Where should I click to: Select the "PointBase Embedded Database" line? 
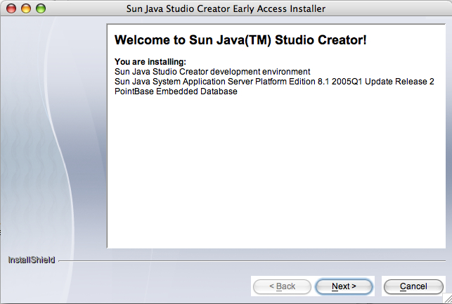(x=176, y=91)
